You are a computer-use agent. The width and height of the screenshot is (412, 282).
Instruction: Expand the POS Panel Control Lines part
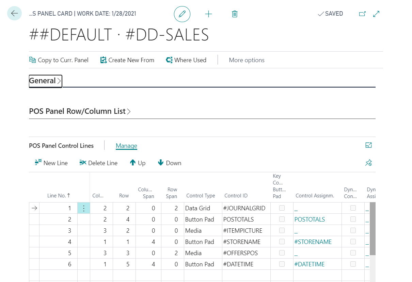[x=368, y=145]
